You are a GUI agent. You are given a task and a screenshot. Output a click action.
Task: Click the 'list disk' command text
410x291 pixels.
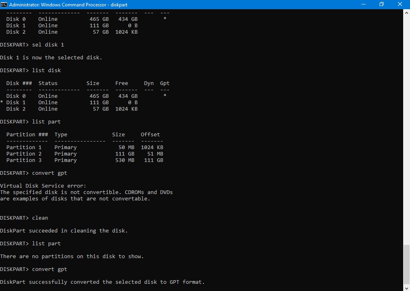pyautogui.click(x=46, y=70)
